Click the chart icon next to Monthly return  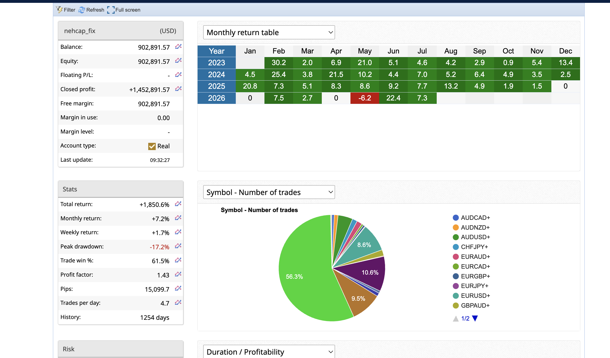pos(178,218)
